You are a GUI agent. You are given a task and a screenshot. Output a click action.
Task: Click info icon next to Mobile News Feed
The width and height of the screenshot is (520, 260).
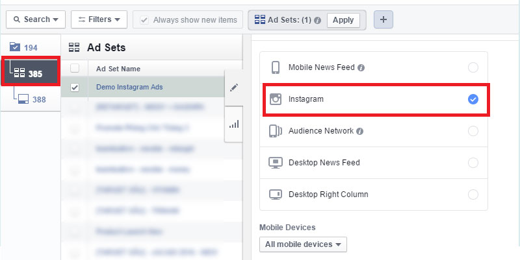click(x=361, y=67)
